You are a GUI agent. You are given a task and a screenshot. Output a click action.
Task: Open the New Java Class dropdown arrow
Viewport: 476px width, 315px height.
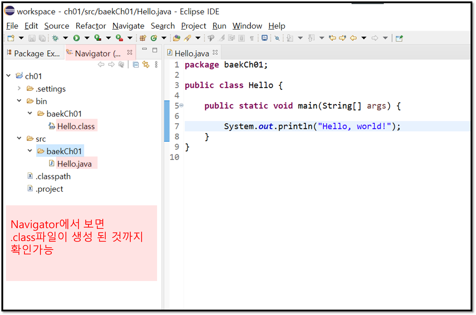pyautogui.click(x=164, y=38)
